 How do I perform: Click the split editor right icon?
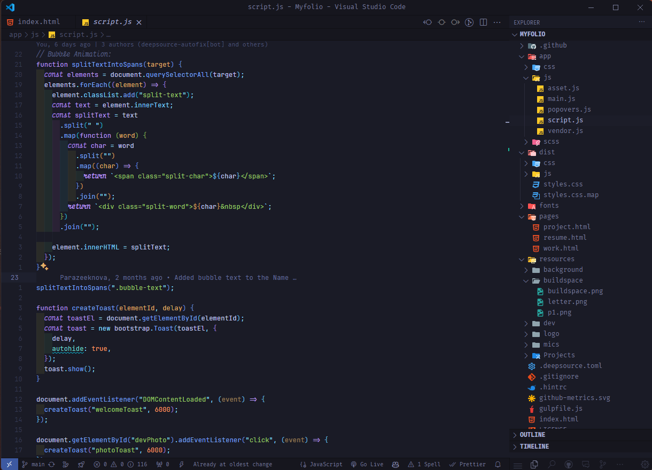(x=483, y=22)
